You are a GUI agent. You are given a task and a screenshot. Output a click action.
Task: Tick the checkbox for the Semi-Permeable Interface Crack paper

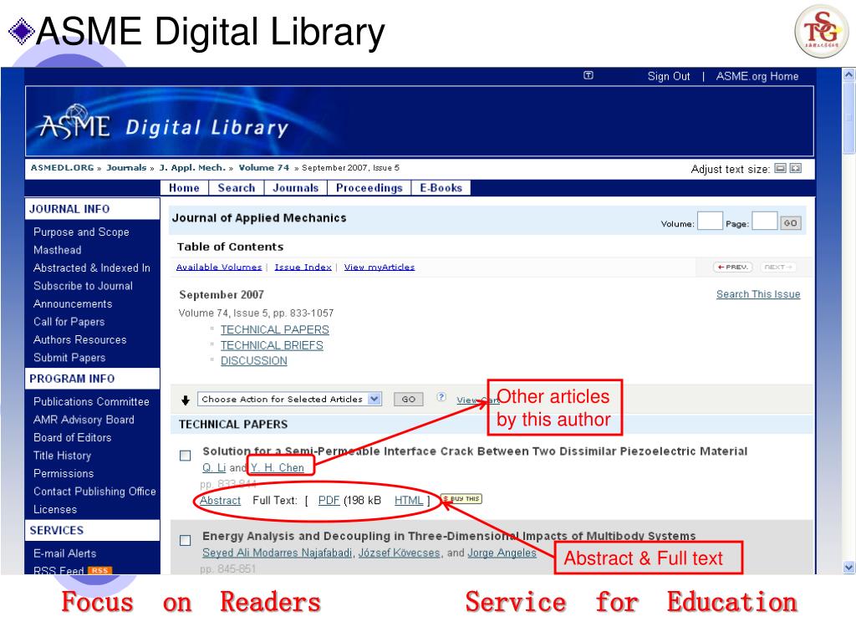(186, 456)
